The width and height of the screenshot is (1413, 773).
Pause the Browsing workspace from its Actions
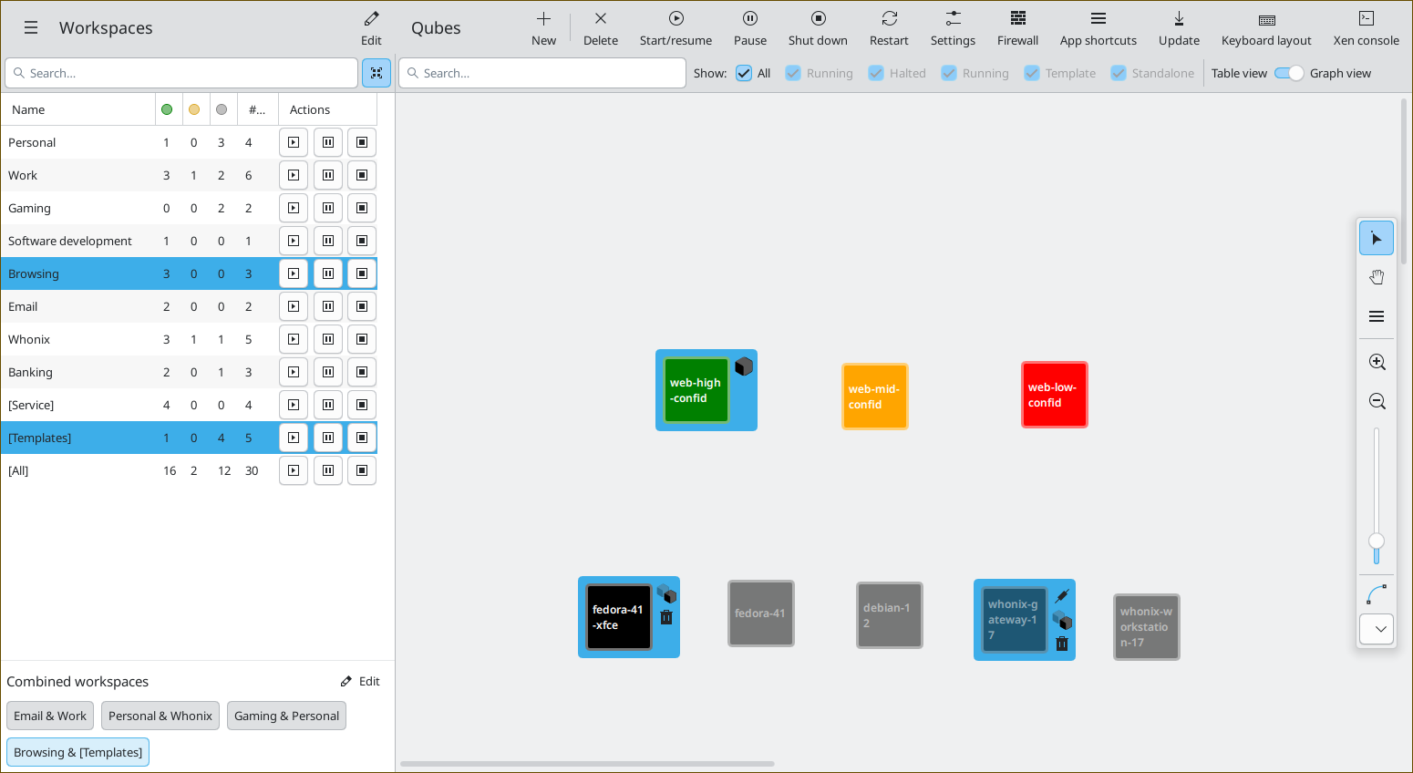pyautogui.click(x=327, y=273)
